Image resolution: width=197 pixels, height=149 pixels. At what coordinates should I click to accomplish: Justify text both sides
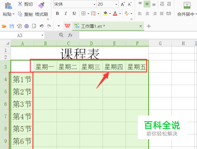162,13
